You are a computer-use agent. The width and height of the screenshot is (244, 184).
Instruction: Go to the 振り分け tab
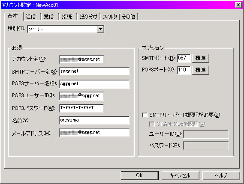click(x=88, y=16)
